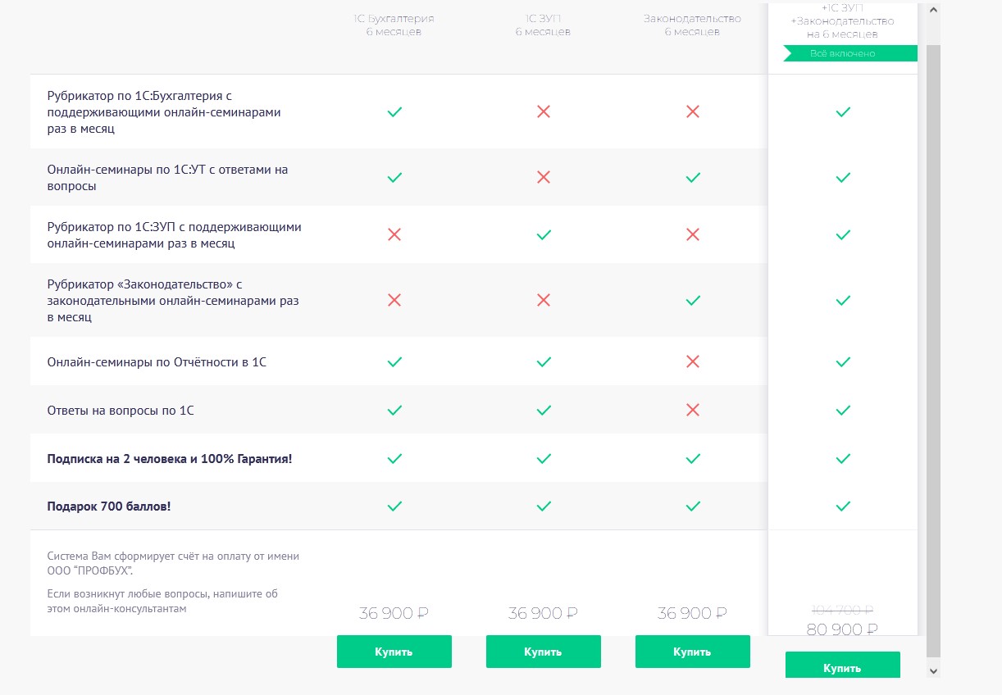
Task: Purchase the all-inclusive 80 900 ₽ plan
Action: coord(842,667)
